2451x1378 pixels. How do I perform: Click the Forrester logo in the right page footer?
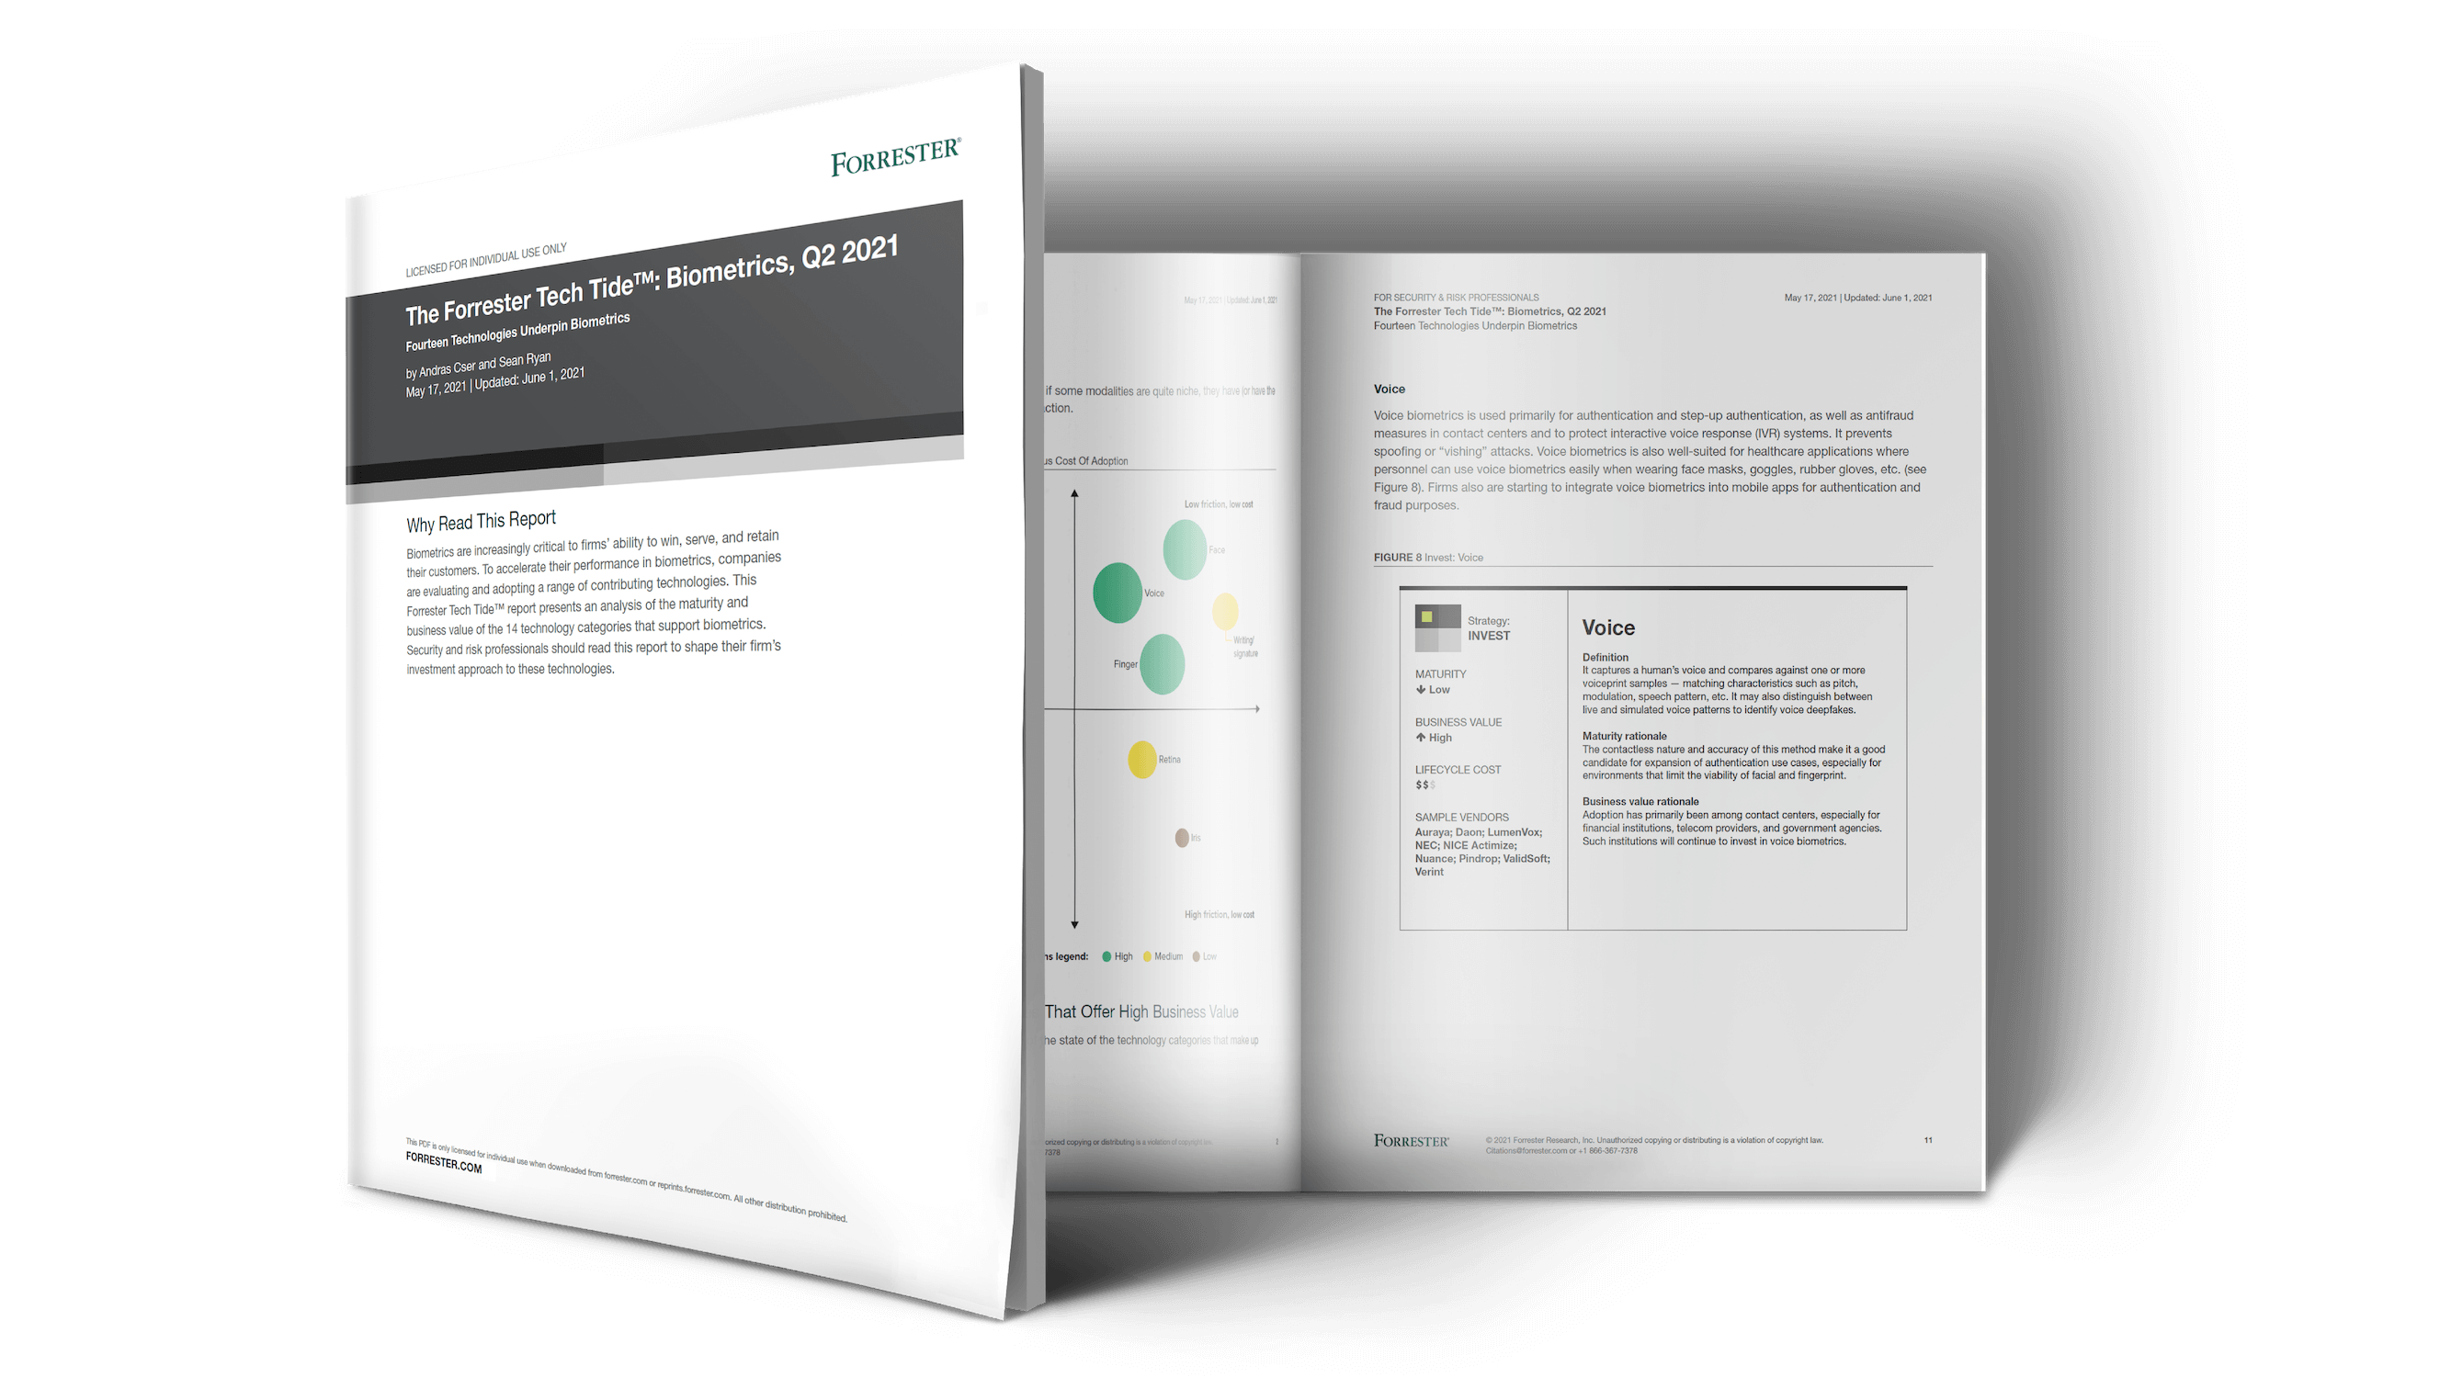click(x=1411, y=1140)
